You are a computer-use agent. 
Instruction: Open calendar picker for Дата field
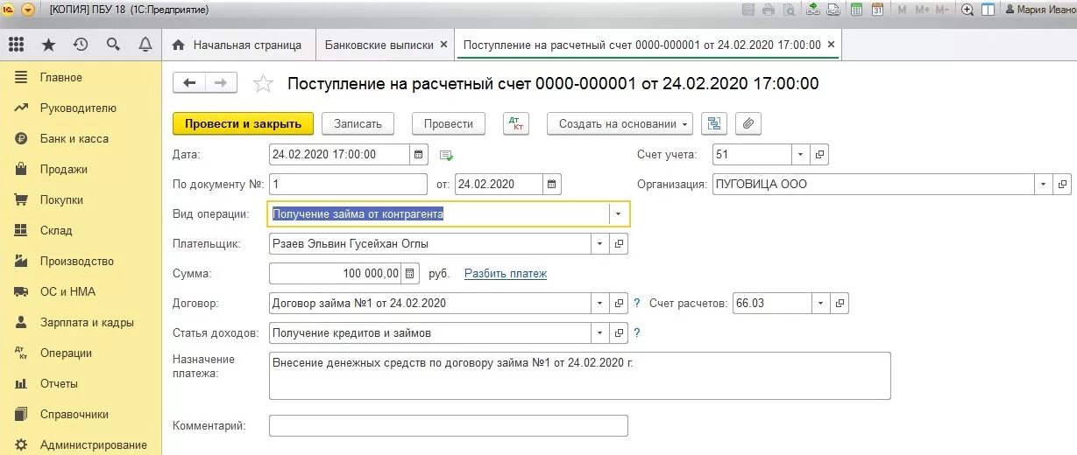[420, 155]
